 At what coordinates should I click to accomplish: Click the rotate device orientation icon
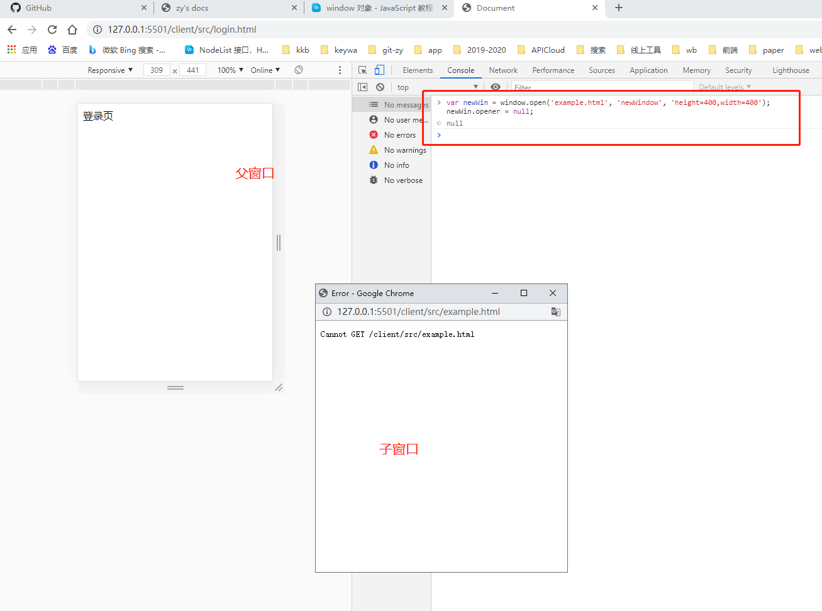pyautogui.click(x=299, y=70)
